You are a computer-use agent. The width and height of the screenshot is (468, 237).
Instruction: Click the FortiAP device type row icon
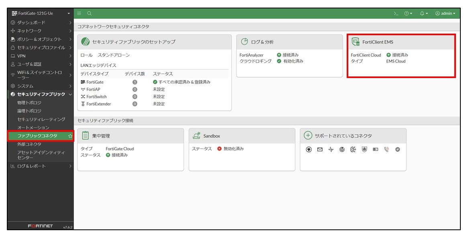(x=83, y=89)
